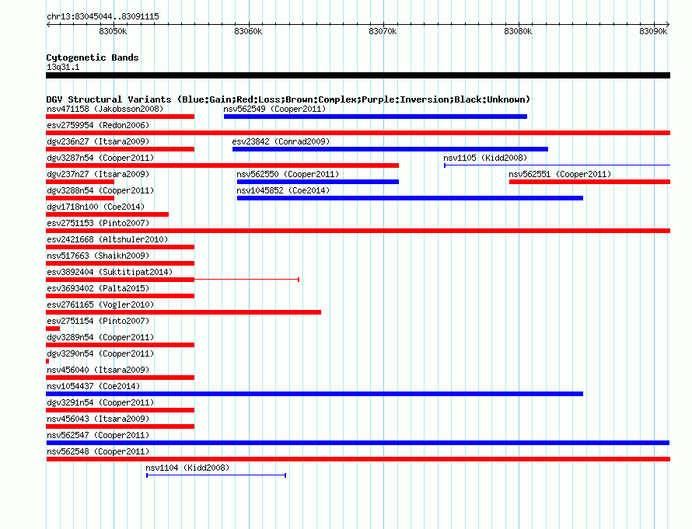Viewport: 692px width, 529px height.
Task: Click the 83060k ruler tick label
Action: [248, 31]
